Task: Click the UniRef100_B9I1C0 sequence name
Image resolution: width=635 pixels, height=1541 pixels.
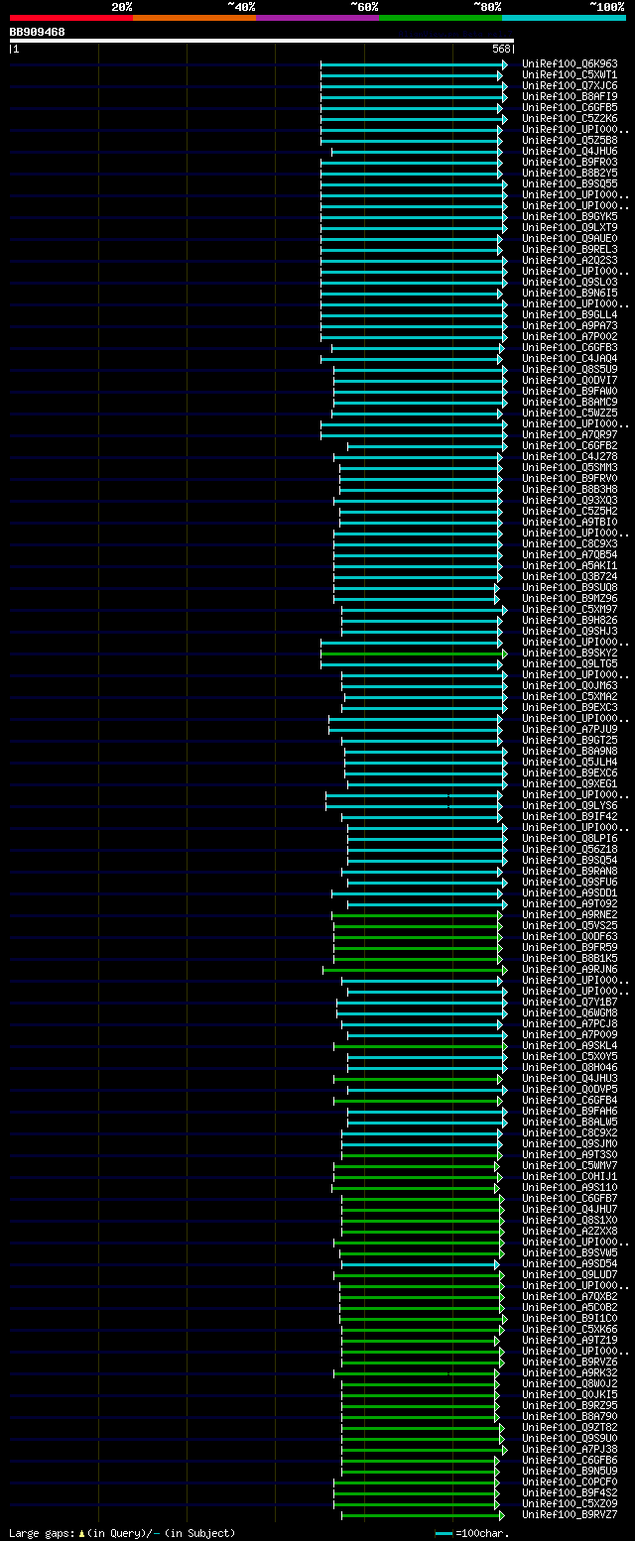Action: 570,1319
